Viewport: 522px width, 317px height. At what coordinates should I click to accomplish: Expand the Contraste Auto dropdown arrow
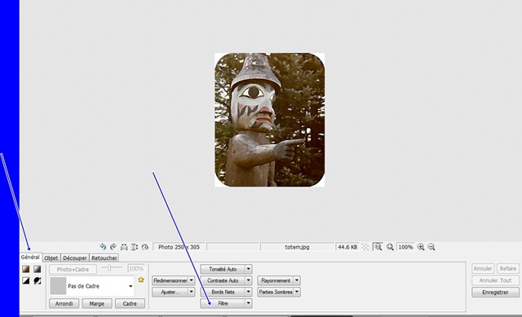tap(249, 280)
